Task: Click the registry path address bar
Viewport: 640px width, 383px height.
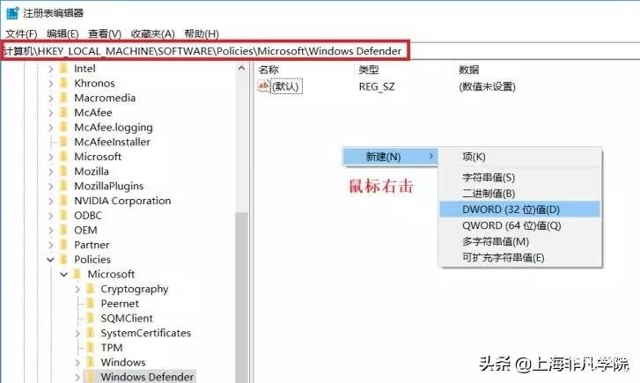Action: pyautogui.click(x=320, y=51)
